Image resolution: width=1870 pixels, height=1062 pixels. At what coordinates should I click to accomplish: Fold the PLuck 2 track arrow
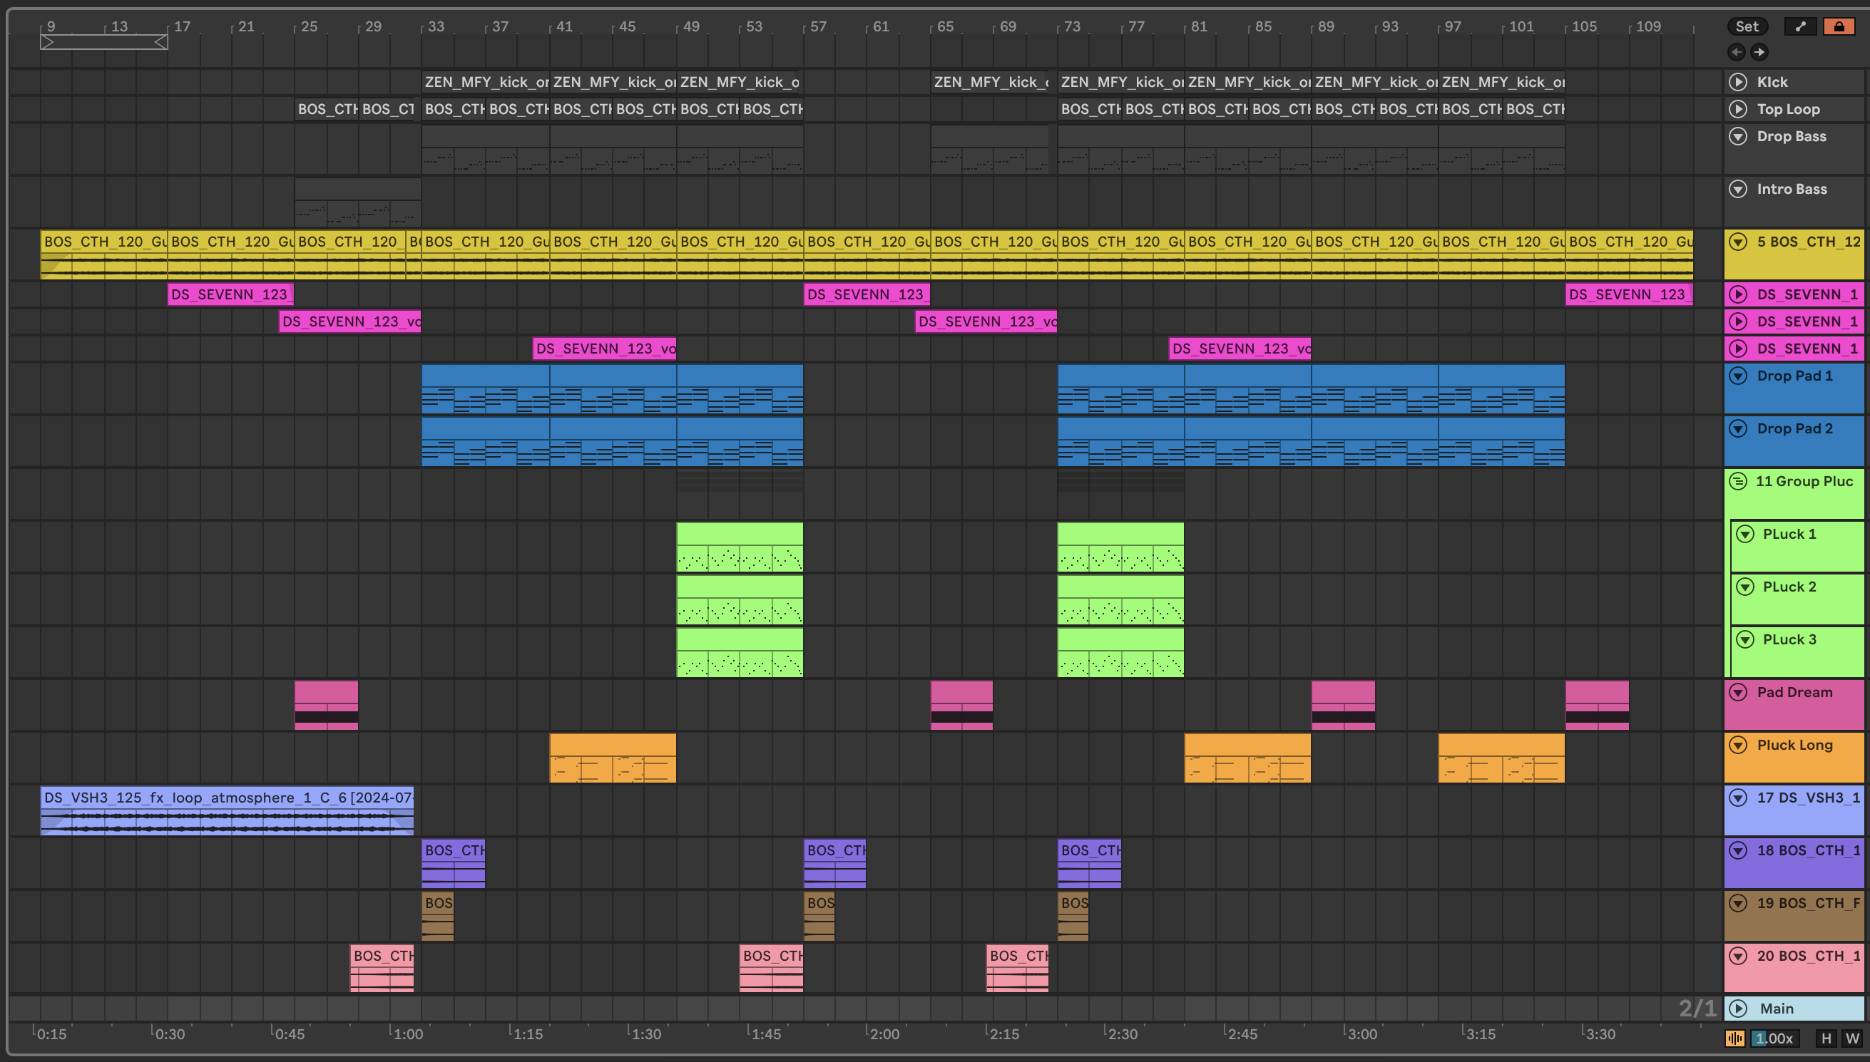(x=1744, y=587)
